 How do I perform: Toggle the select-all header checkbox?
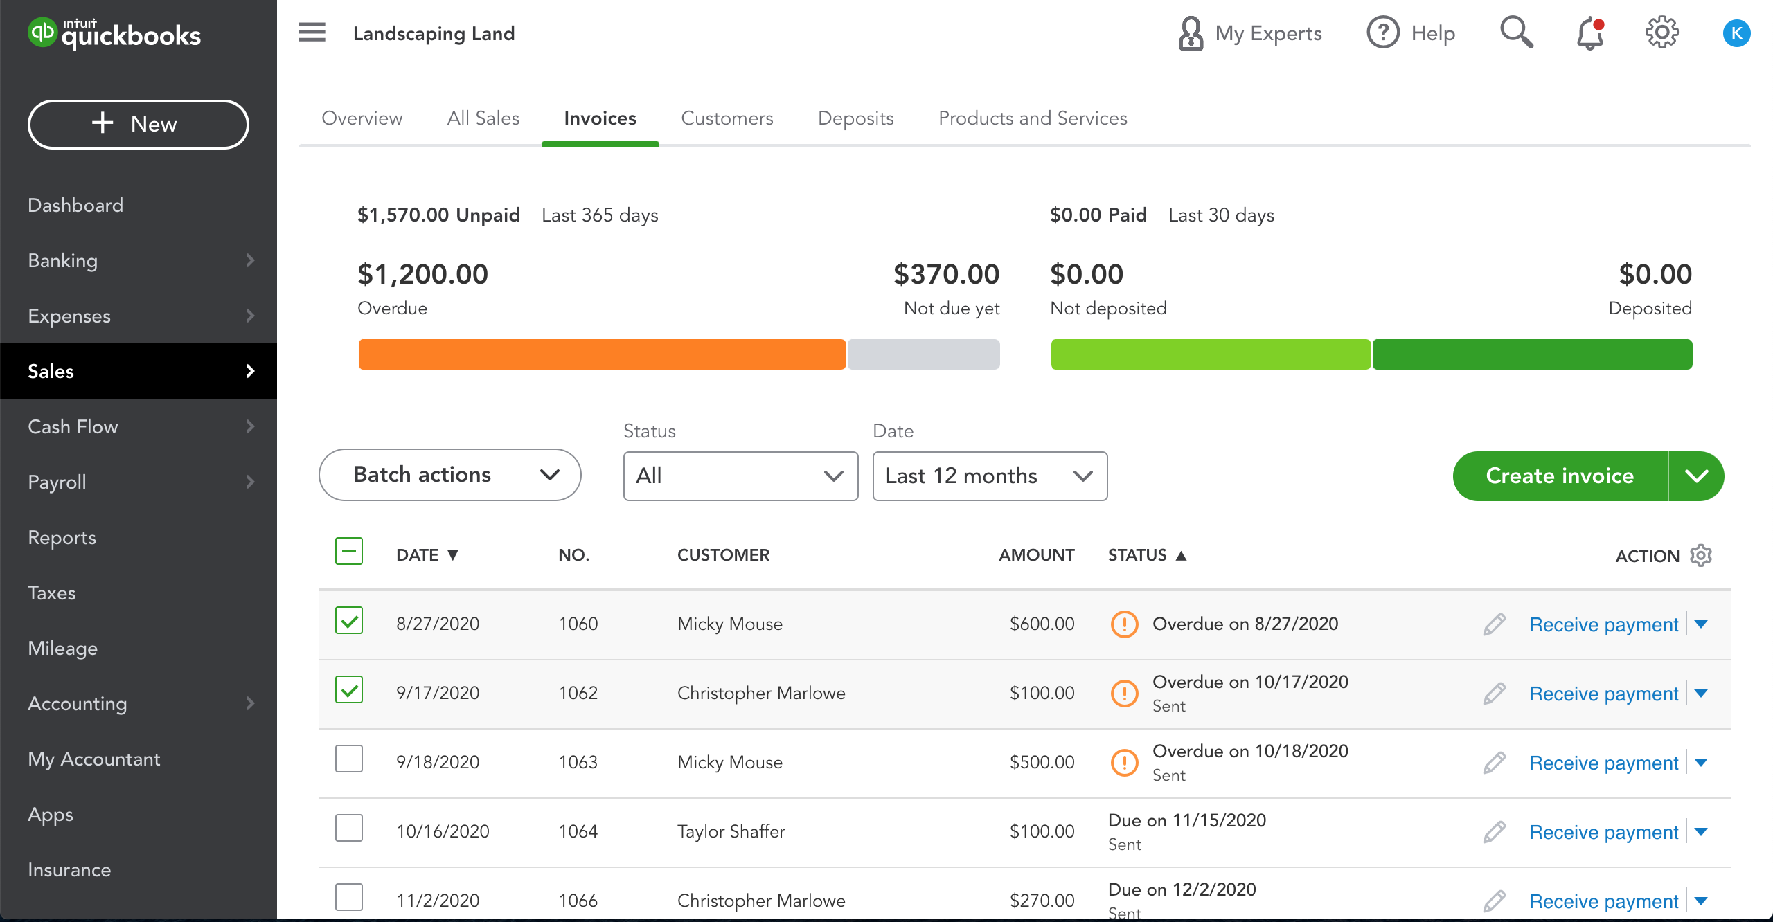(x=349, y=552)
